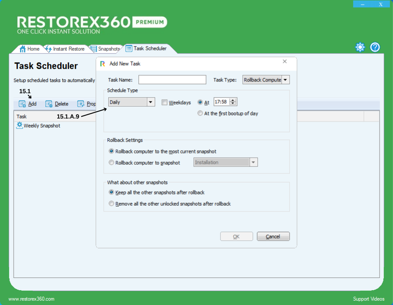Expand the Installation snapshot dropdown
The image size is (393, 305).
pyautogui.click(x=253, y=162)
